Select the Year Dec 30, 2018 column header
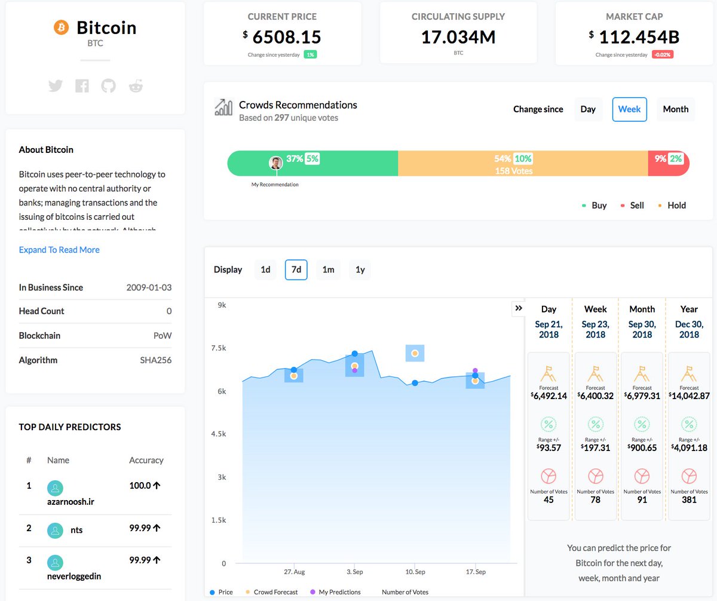The height and width of the screenshot is (601, 717). coord(689,321)
